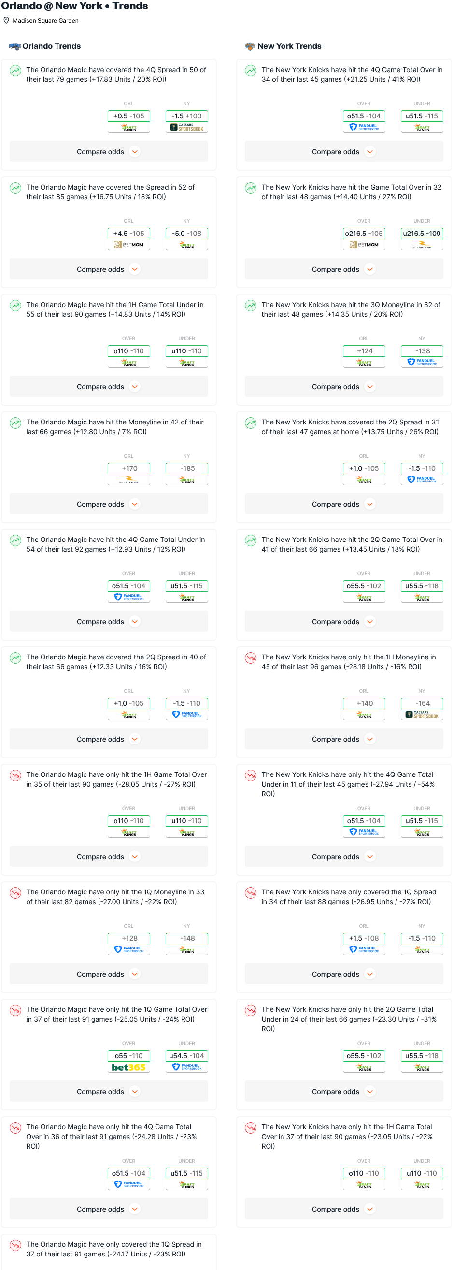Click the Orlando Magic team logo icon
Image resolution: width=453 pixels, height=1270 pixels.
pyautogui.click(x=15, y=46)
